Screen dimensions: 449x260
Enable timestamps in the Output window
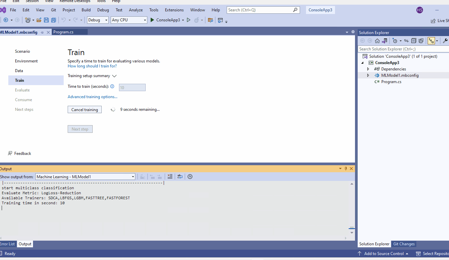[190, 176]
